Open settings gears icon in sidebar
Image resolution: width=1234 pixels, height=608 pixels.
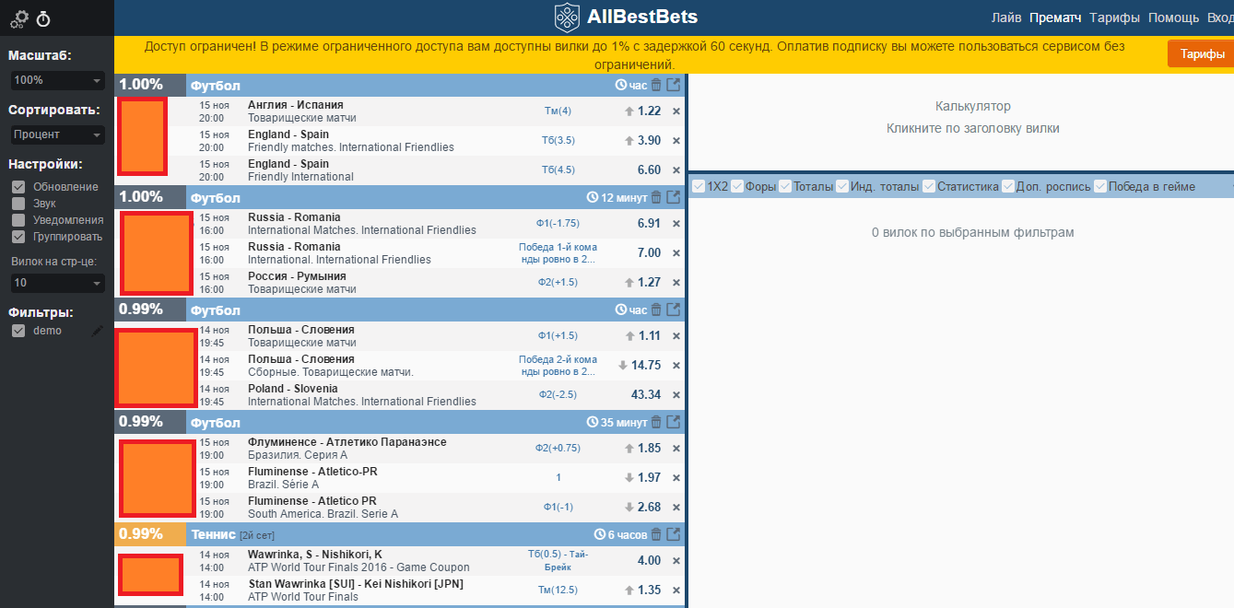[x=19, y=18]
